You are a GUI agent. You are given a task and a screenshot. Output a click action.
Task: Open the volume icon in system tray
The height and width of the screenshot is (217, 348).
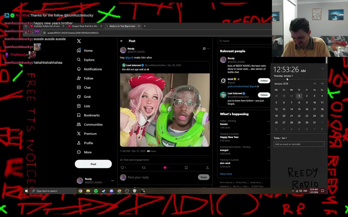[x=301, y=191]
